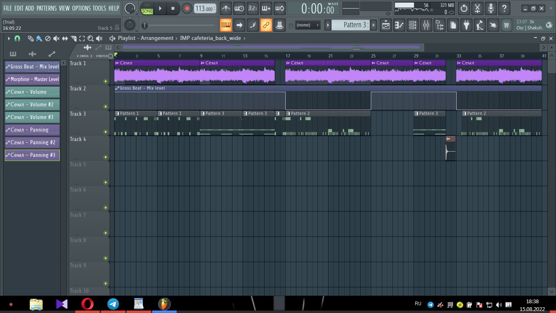556x313 pixels.
Task: Toggle the playlist snap magnet
Action: click(17, 38)
